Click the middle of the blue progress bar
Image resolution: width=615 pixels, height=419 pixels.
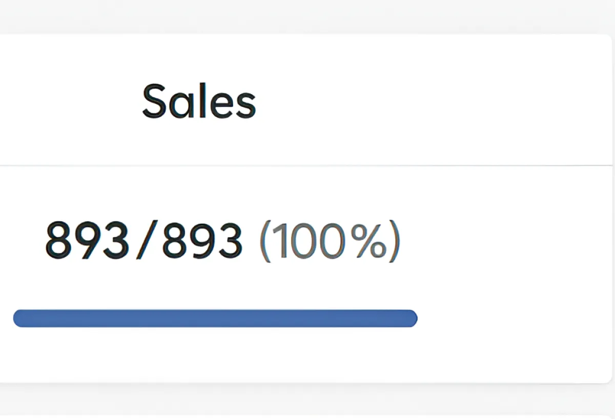[215, 319]
